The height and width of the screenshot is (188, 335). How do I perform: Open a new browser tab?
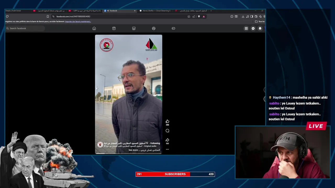211,11
